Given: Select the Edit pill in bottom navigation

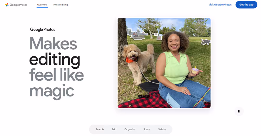Looking at the screenshot, I should pos(114,129).
